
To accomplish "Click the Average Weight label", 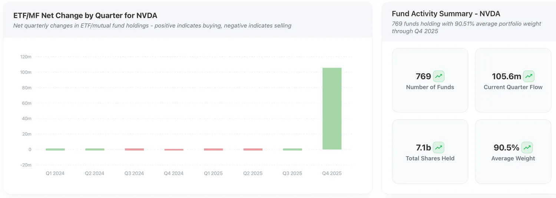I will (513, 158).
